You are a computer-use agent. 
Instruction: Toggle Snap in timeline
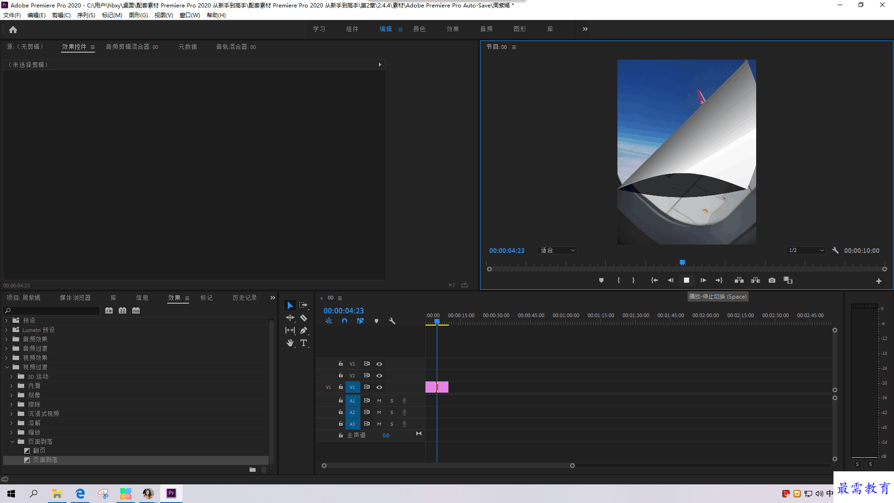(x=345, y=321)
